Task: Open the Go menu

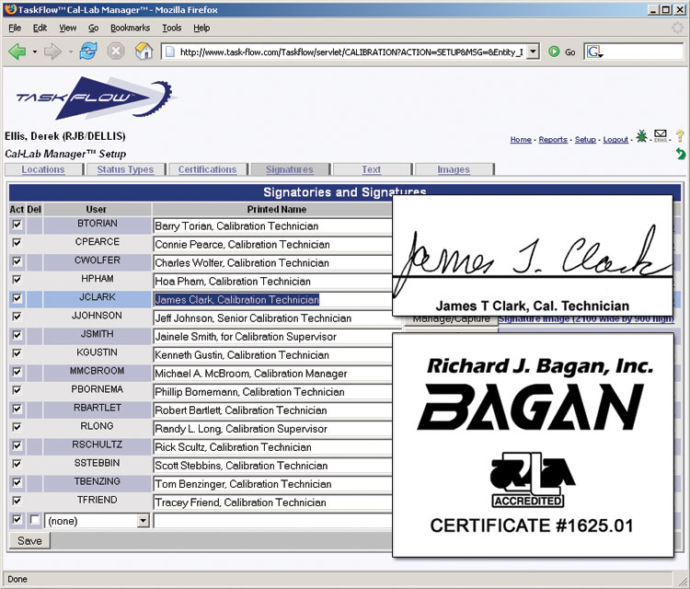Action: tap(93, 29)
